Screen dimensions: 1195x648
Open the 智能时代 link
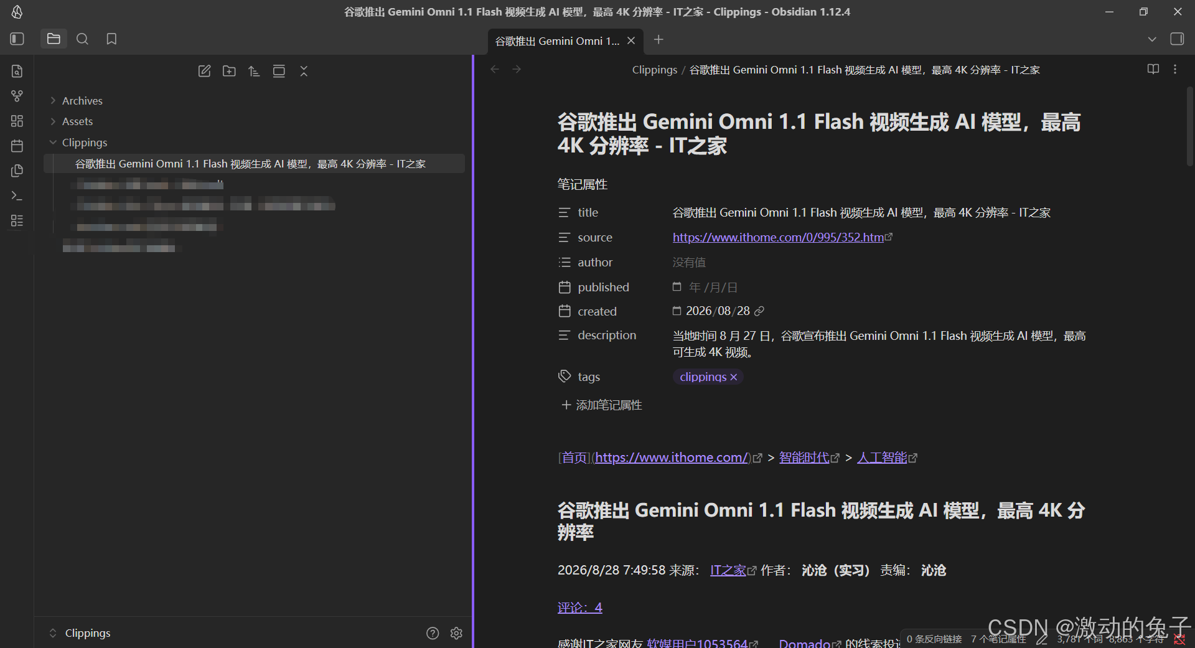[x=804, y=458]
